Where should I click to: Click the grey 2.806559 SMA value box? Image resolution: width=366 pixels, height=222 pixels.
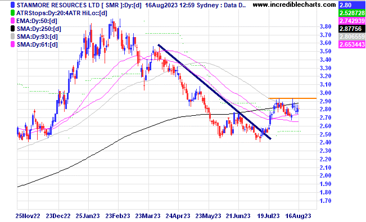pos(352,37)
